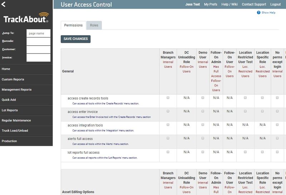Click the TrackAbout logo

pos(26,17)
